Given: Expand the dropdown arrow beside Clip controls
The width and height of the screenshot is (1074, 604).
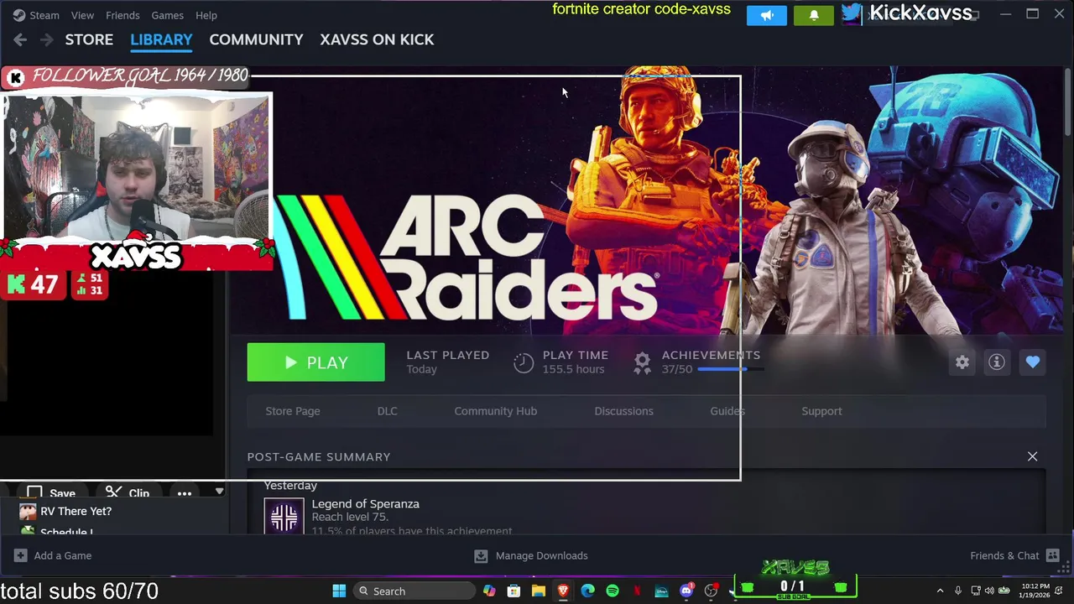Looking at the screenshot, I should pyautogui.click(x=219, y=492).
